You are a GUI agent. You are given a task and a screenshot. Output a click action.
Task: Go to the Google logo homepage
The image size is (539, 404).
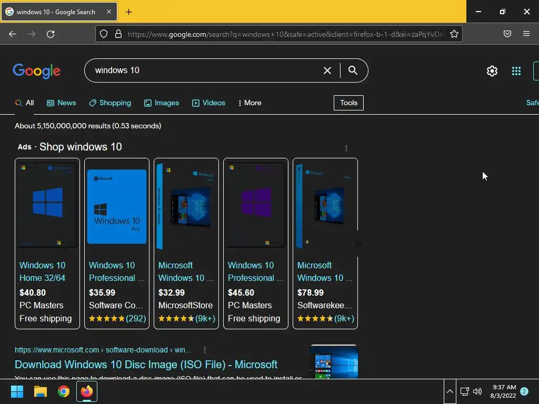pos(36,71)
